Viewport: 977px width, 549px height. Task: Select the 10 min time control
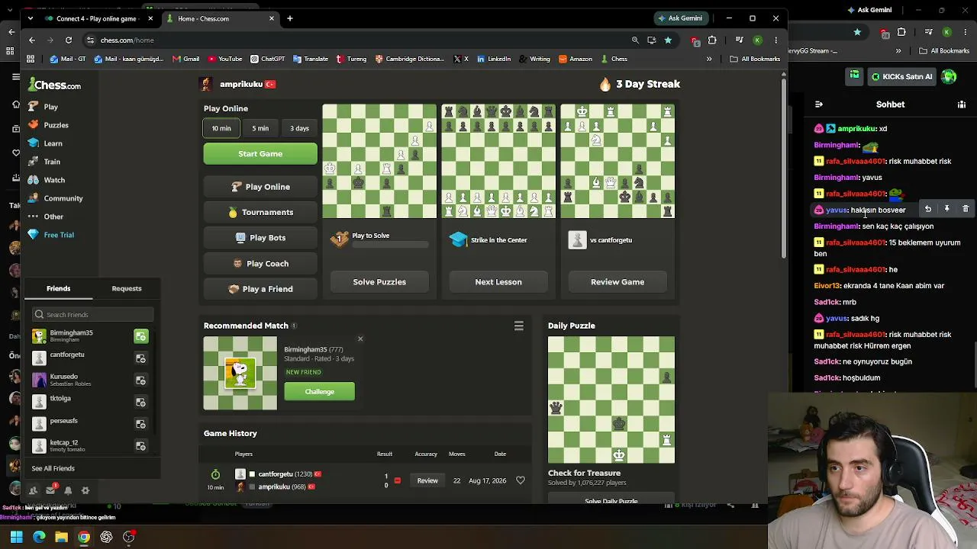click(x=221, y=128)
